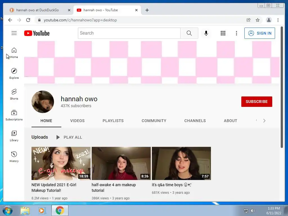Click the browser address bar URL
The height and width of the screenshot is (216, 288).
tap(80, 20)
